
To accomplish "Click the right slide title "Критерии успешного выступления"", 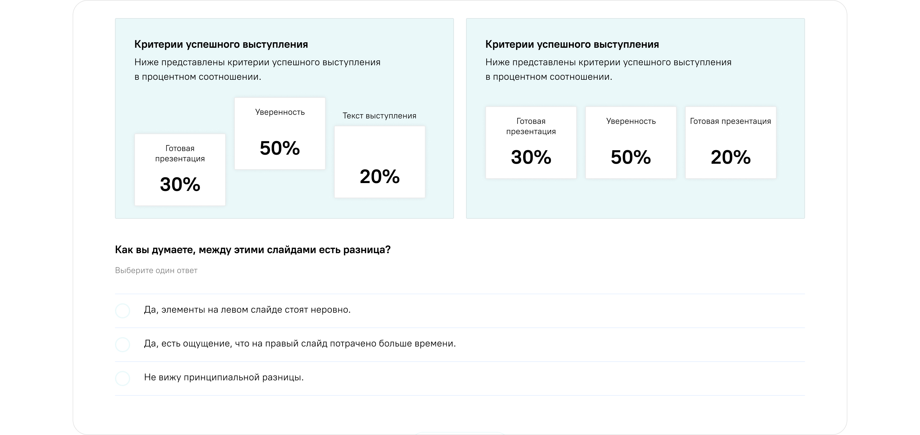I will click(x=572, y=44).
